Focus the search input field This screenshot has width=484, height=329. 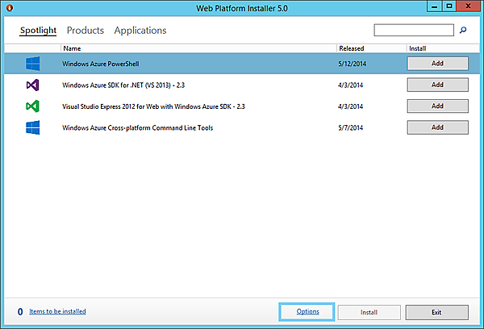click(414, 31)
